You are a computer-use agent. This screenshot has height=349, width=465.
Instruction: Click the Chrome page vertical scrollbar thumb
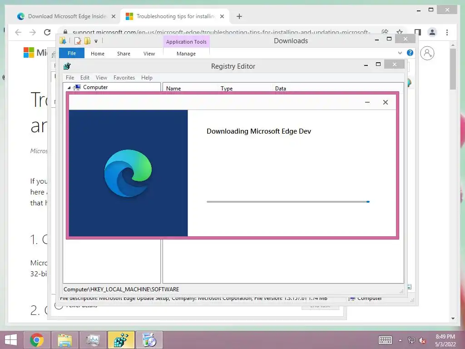453,69
